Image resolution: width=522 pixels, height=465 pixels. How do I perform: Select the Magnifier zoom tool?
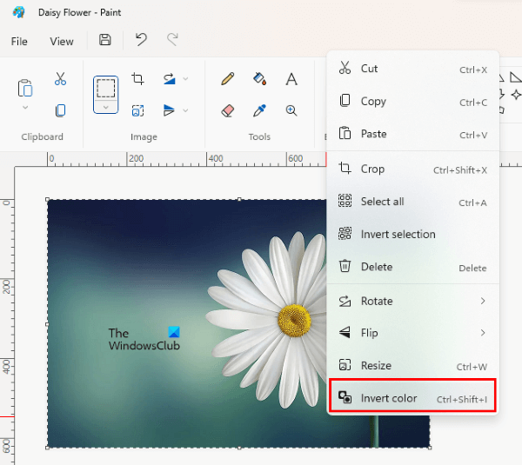[291, 110]
